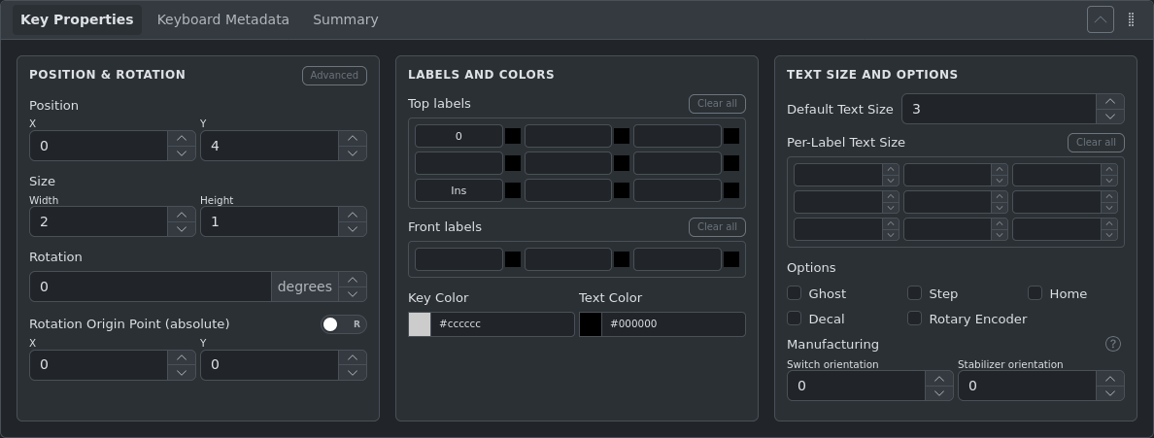Tick the Decal checkbox
The image size is (1154, 438).
tap(794, 319)
